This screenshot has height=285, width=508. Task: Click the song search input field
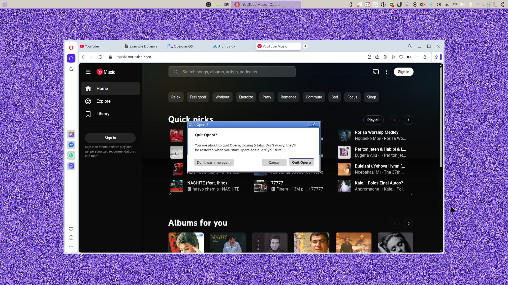click(232, 72)
